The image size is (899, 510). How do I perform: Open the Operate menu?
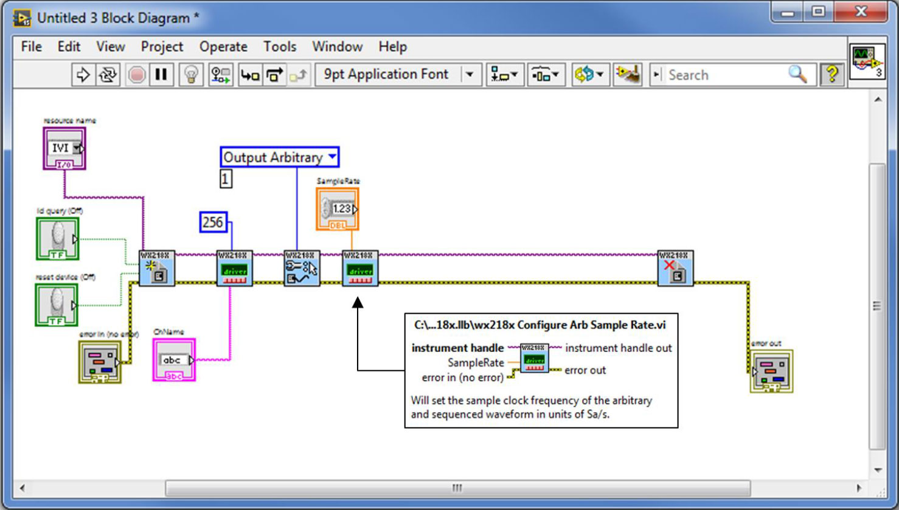pyautogui.click(x=223, y=47)
